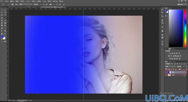Open the collapsed Character panel icon
This screenshot has width=188, height=102.
(162, 42)
